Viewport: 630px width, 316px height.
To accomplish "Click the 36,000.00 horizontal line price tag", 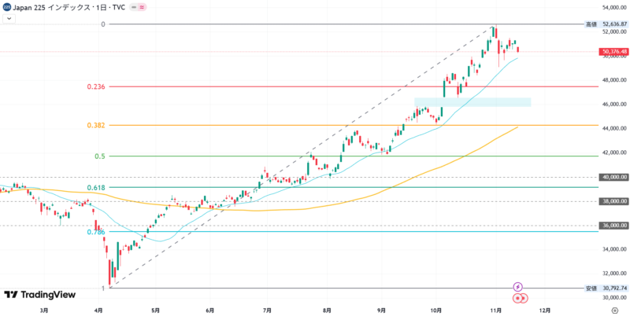I will click(613, 226).
